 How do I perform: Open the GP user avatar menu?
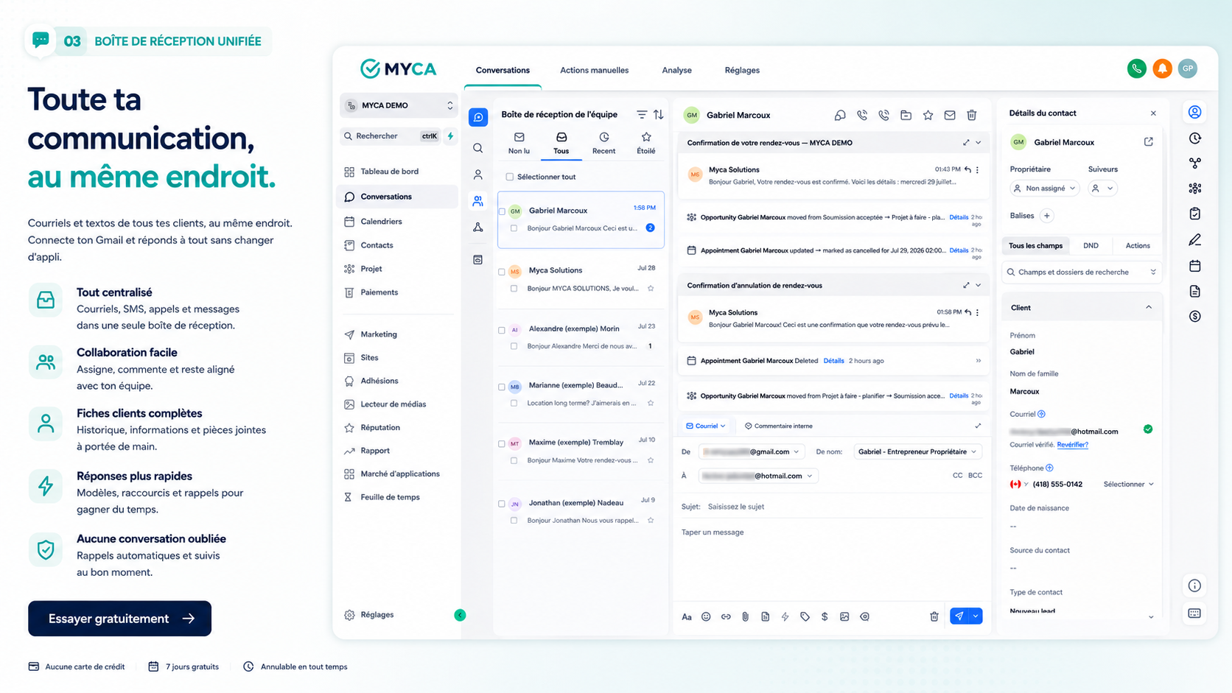coord(1187,68)
